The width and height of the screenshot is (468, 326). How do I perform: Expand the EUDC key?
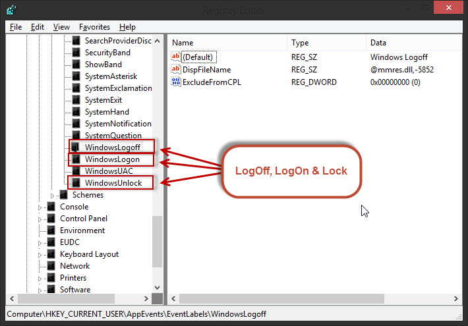(40, 243)
